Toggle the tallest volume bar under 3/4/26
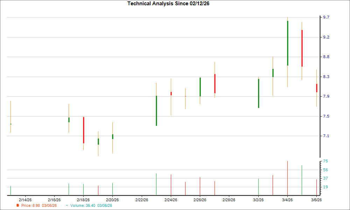Viewport: 350px width, 210px height. (287, 177)
